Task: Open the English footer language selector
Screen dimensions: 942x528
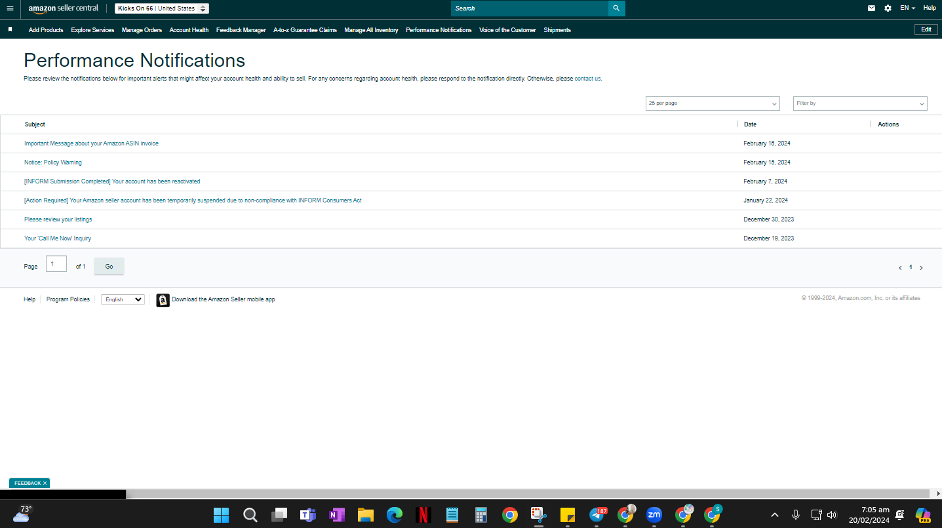Action: tap(123, 299)
